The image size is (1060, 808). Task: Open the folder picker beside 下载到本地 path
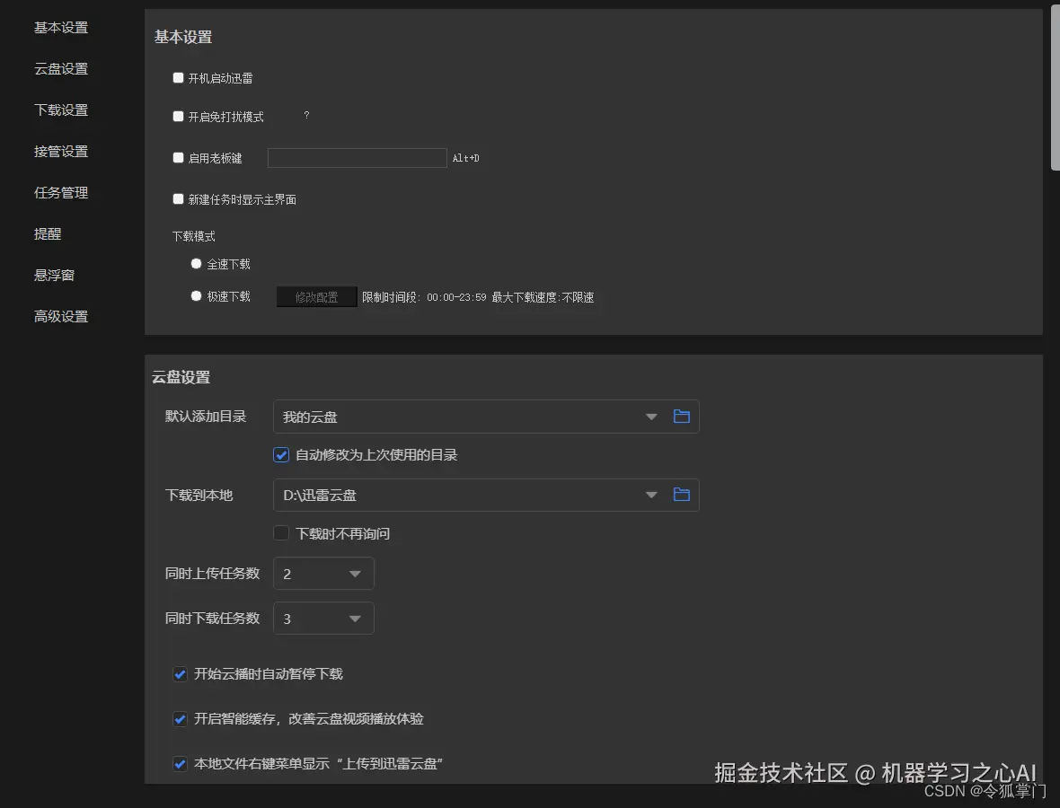[681, 495]
